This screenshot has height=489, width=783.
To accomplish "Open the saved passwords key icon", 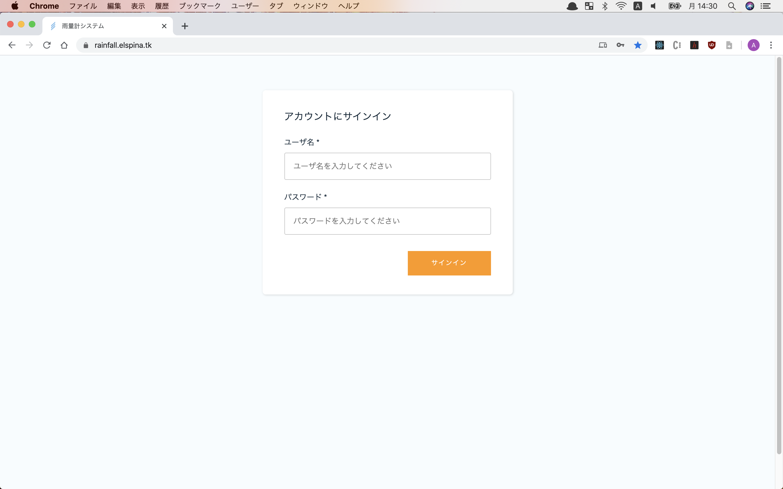I will tap(620, 45).
